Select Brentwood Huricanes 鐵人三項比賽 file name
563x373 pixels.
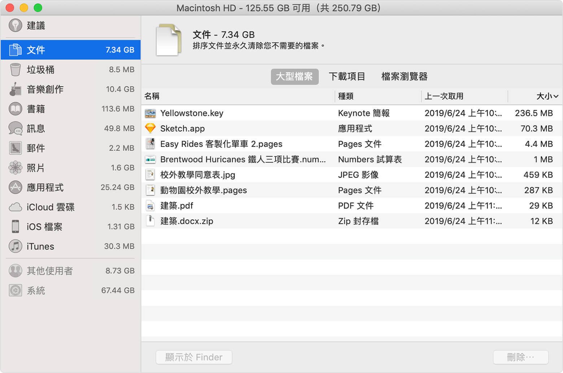(243, 159)
